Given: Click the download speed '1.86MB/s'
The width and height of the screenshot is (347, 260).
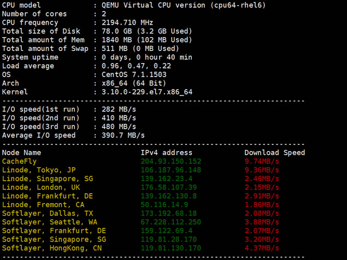Looking at the screenshot, I should pos(262,205).
